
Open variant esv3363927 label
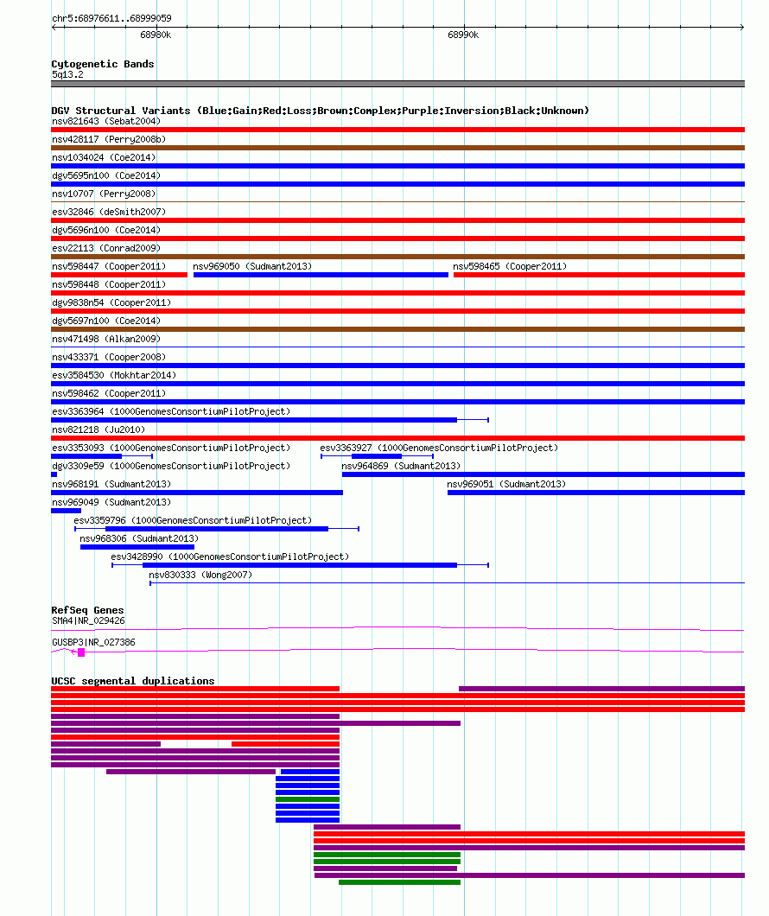click(x=439, y=448)
